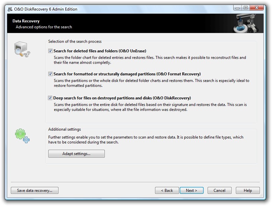Proceed with the Next button

coord(191,191)
